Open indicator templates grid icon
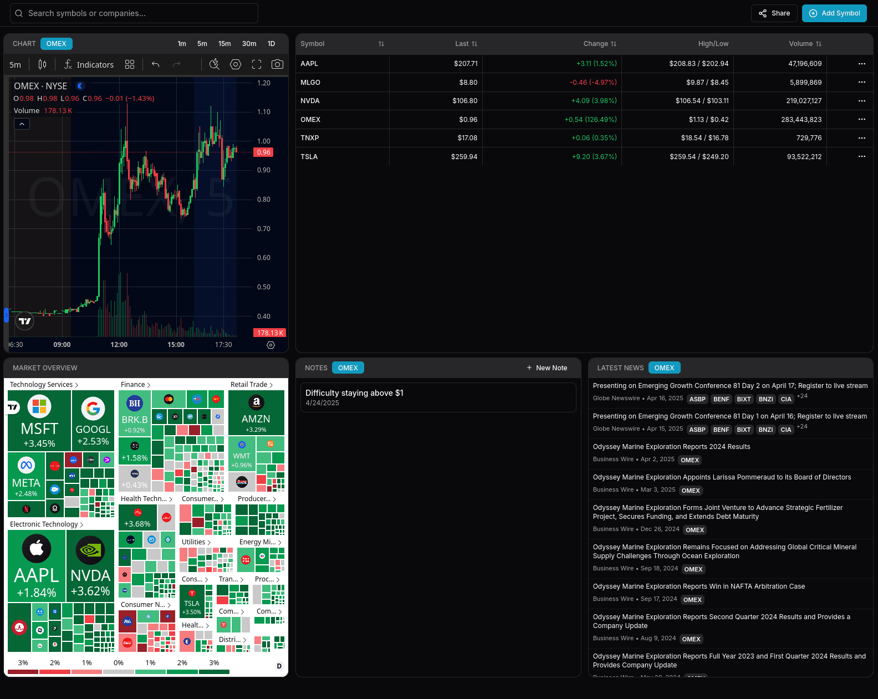The height and width of the screenshot is (699, 878). point(130,64)
